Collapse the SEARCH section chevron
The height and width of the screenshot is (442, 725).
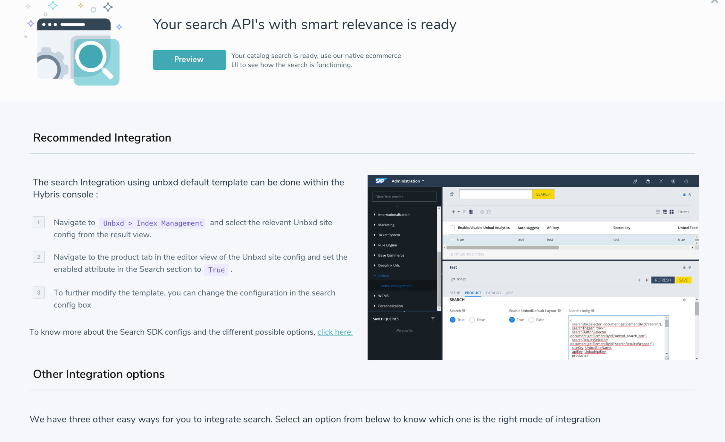pos(684,300)
